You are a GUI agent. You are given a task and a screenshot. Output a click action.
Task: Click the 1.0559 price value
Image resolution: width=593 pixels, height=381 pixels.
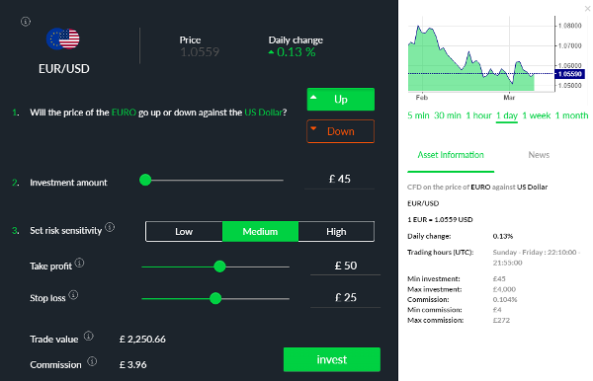click(200, 52)
